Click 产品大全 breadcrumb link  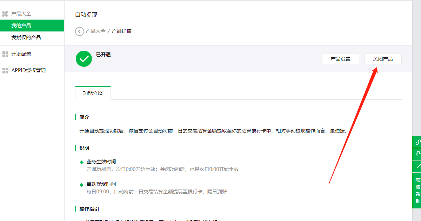pos(95,31)
